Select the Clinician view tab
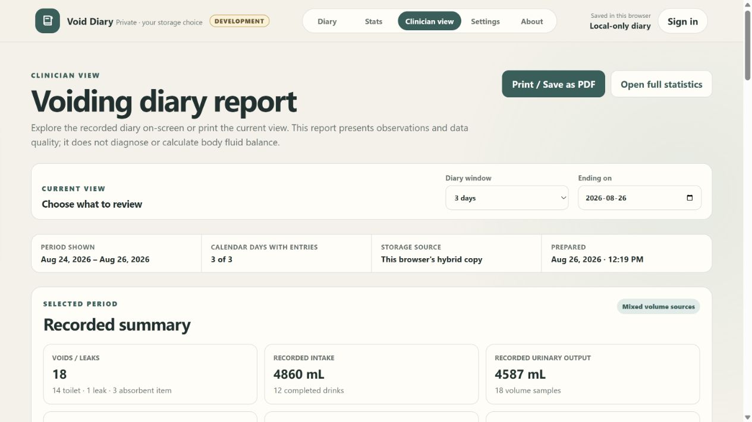Viewport: 752px width, 422px height. point(429,21)
